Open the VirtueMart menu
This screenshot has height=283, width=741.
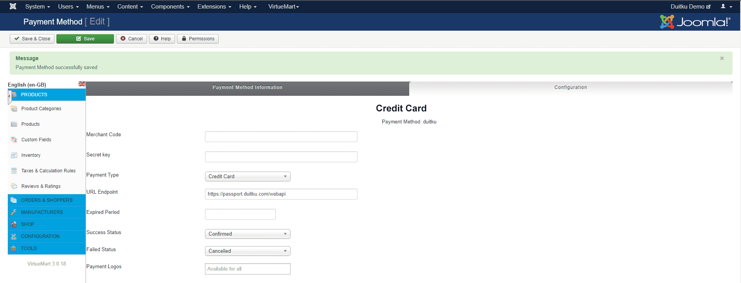point(284,7)
